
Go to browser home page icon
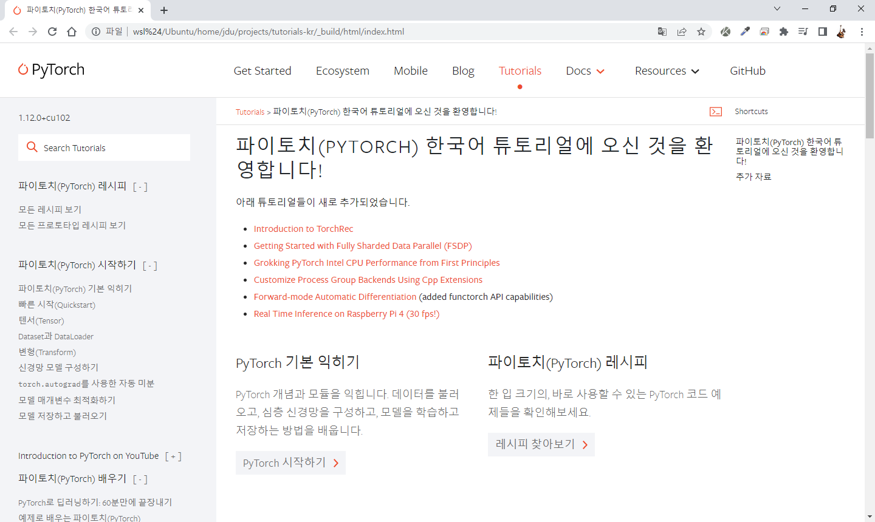[72, 32]
